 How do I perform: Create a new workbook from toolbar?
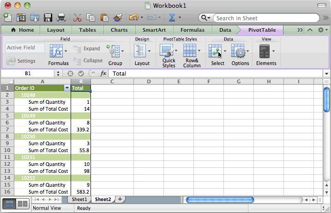point(8,18)
